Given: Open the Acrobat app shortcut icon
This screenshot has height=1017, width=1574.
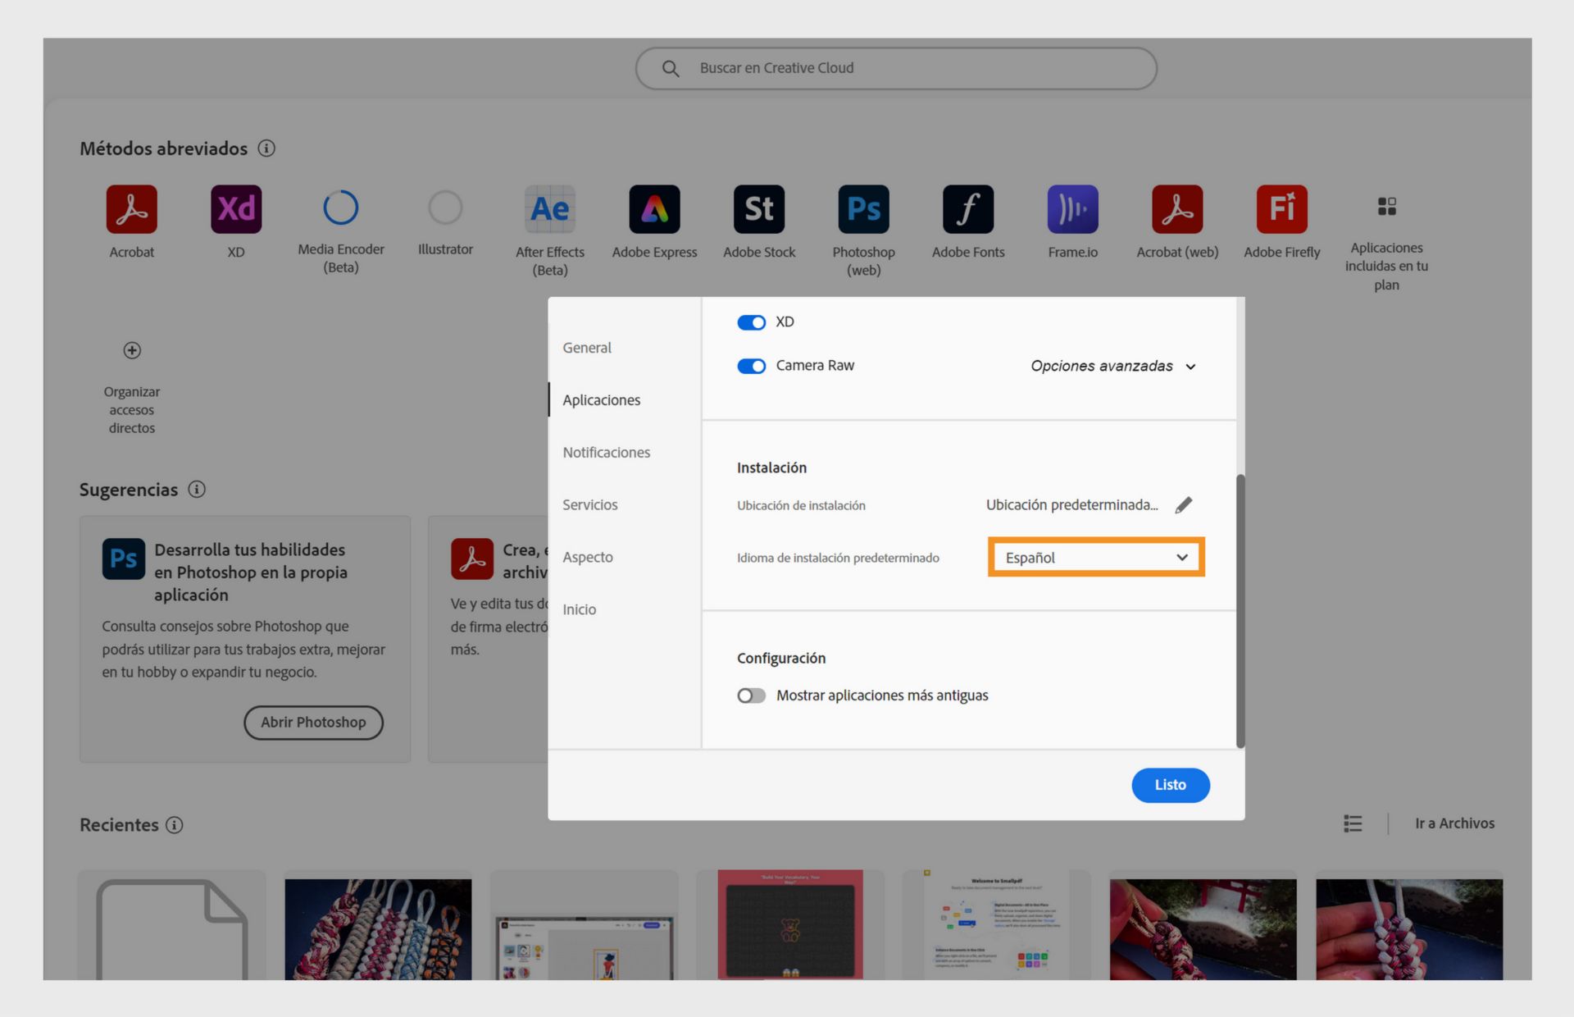Looking at the screenshot, I should (131, 209).
